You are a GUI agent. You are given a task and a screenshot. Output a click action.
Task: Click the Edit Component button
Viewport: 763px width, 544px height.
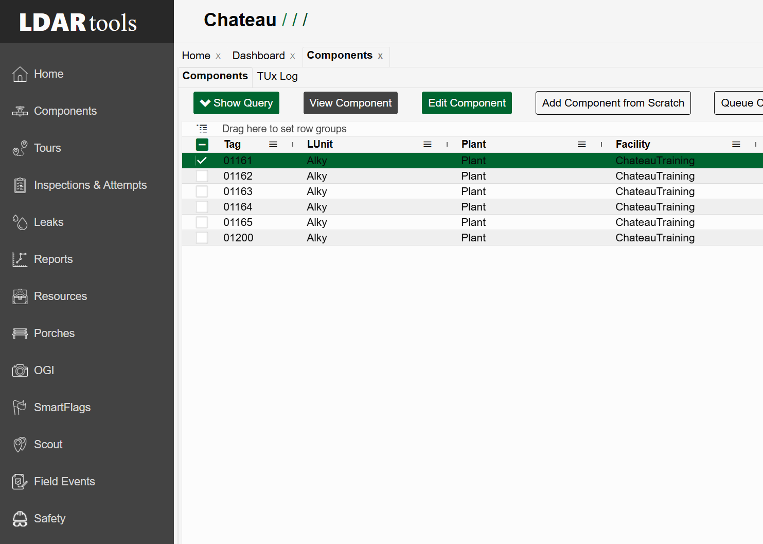(x=467, y=103)
